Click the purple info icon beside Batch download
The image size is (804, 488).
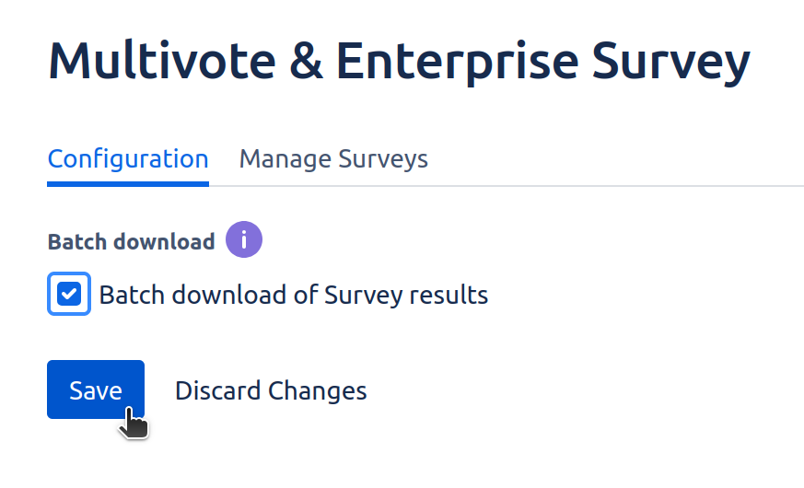coord(244,240)
